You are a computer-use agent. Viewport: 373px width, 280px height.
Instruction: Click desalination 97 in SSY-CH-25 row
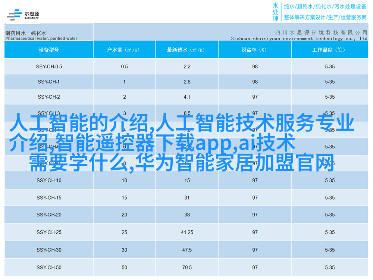255,232
